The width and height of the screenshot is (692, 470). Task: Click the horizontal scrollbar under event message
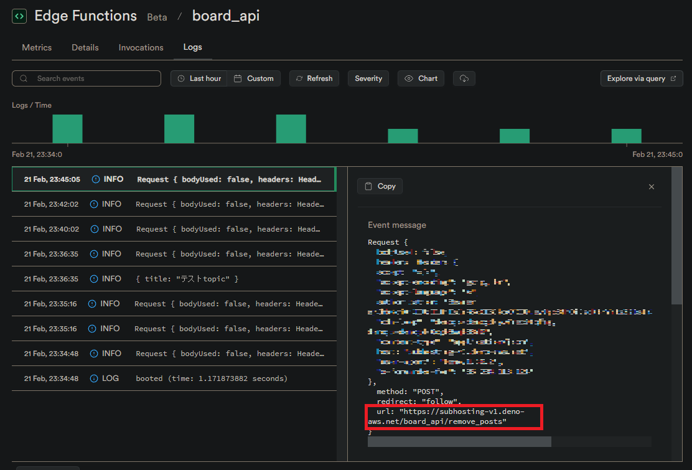[459, 442]
